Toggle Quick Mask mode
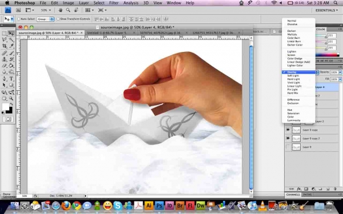This screenshot has width=343, height=214. tap(8, 119)
